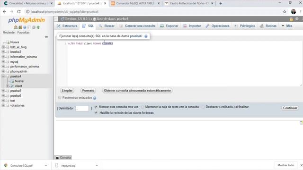This screenshot has width=303, height=170.
Task: Click the phpMyAdmin logo
Action: click(x=27, y=20)
